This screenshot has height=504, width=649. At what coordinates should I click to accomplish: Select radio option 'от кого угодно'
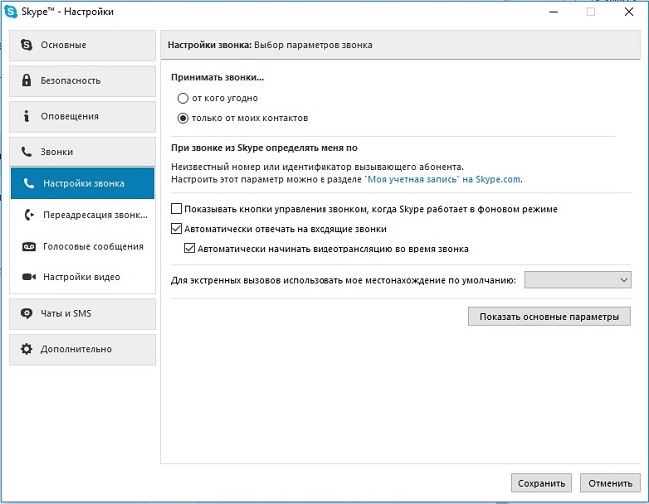[x=183, y=98]
